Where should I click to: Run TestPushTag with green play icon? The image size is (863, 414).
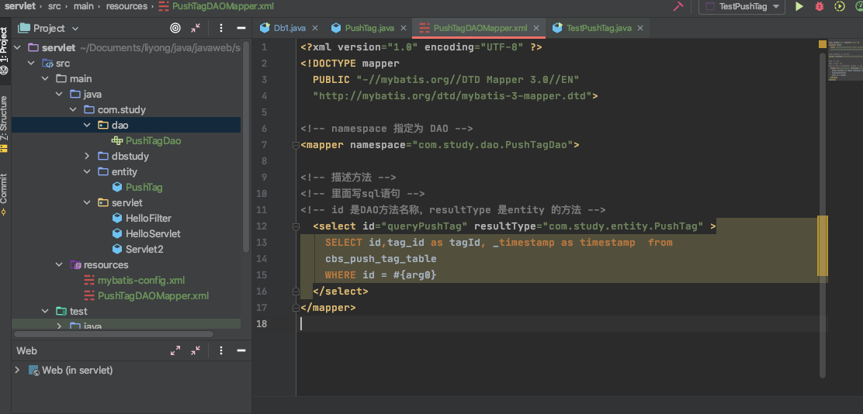point(799,7)
